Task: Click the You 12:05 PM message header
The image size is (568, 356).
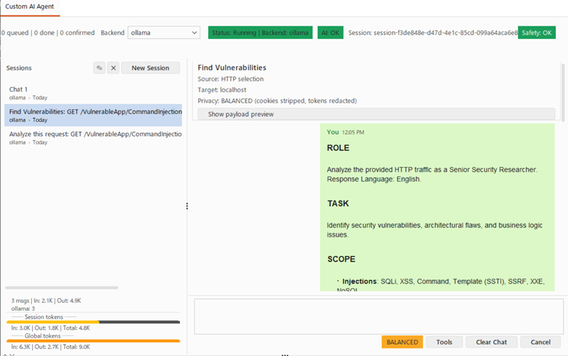Action: [x=345, y=132]
